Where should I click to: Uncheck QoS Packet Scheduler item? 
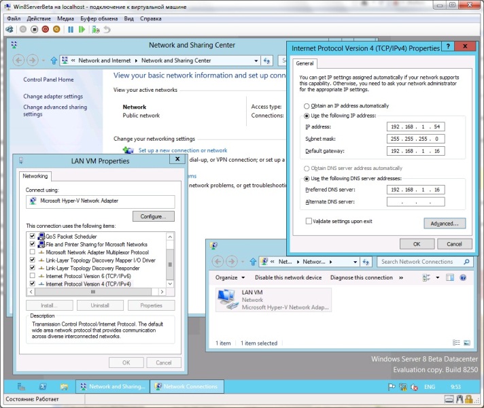[32, 237]
